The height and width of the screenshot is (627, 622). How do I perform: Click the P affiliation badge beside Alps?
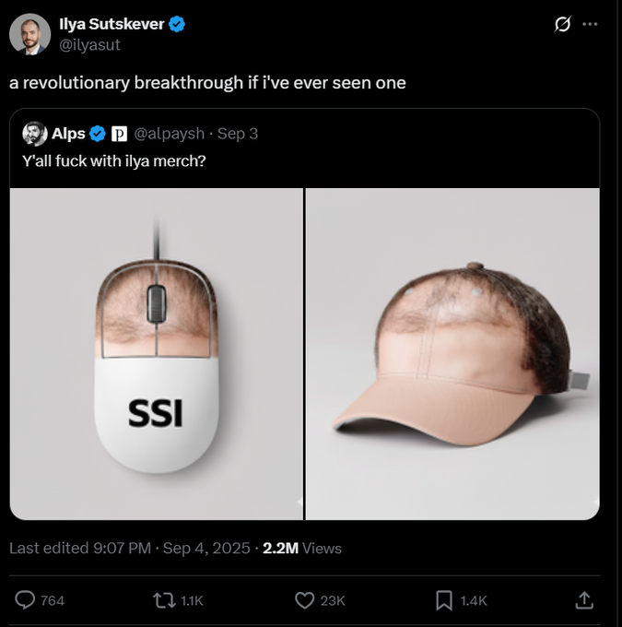[x=119, y=134]
